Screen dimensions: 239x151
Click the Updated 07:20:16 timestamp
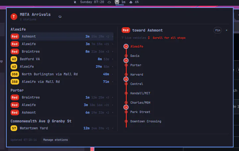(24, 140)
